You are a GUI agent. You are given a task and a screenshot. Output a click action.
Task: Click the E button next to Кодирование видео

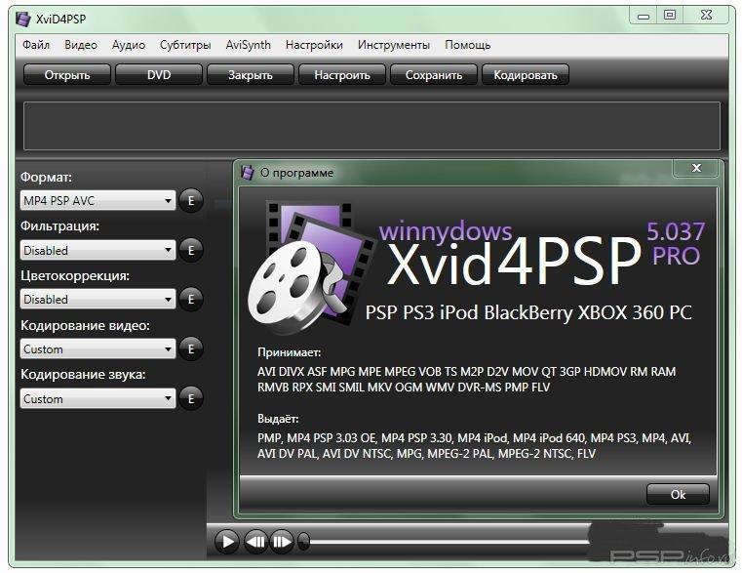191,349
